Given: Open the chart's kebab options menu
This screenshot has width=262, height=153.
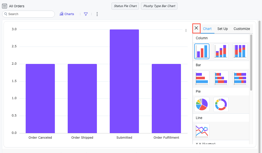Looking at the screenshot, I should tap(186, 30).
